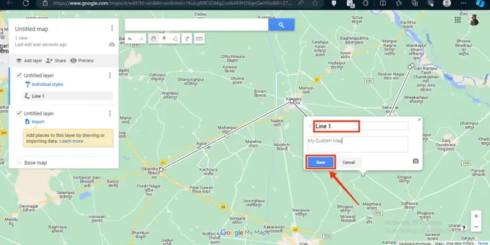Open browser split screen view
Viewport: 490px width, 245px height.
(x=382, y=3)
